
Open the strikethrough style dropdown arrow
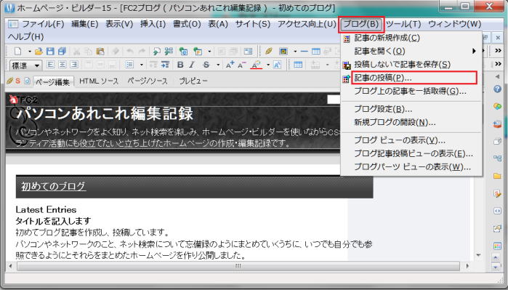coord(218,65)
